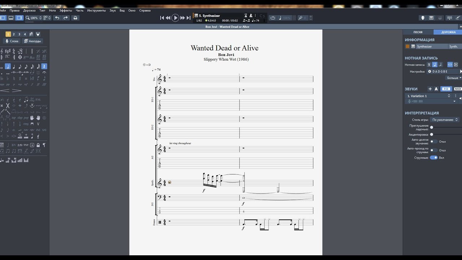This screenshot has width=462, height=260.
Task: Jump to the end of the song
Action: [188, 18]
